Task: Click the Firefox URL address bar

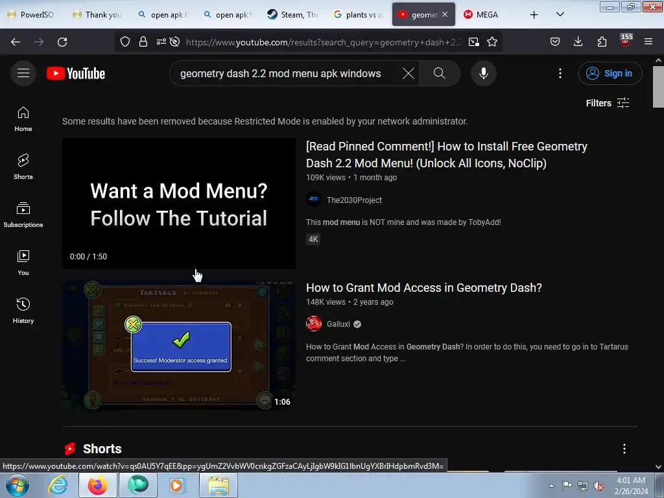Action: [324, 42]
